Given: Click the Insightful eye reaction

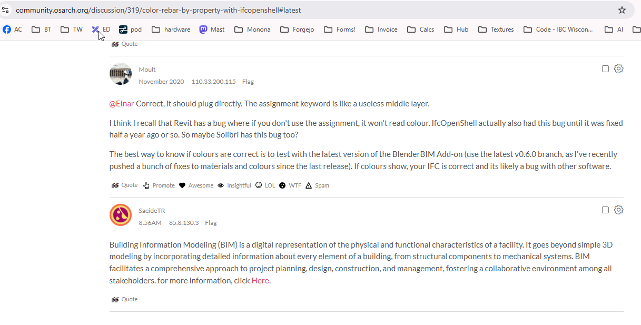Looking at the screenshot, I should 234,185.
